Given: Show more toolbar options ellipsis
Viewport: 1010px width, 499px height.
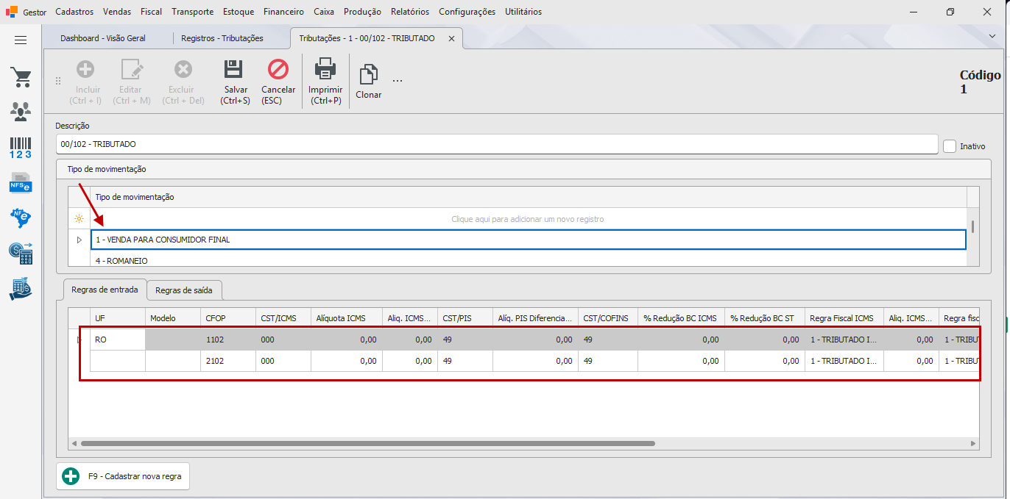Looking at the screenshot, I should 398,80.
